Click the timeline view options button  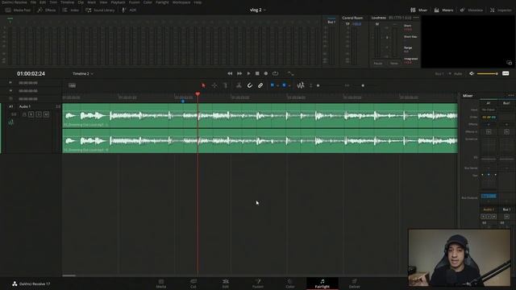tap(72, 85)
